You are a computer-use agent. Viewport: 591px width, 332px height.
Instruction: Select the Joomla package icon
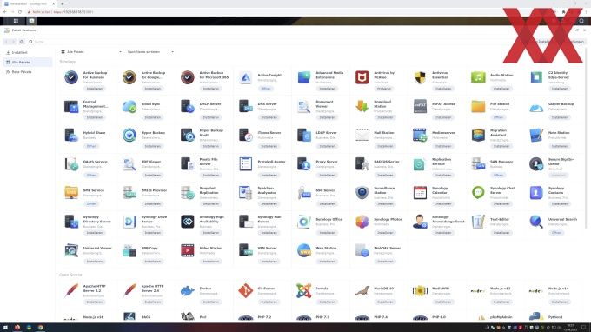point(304,290)
